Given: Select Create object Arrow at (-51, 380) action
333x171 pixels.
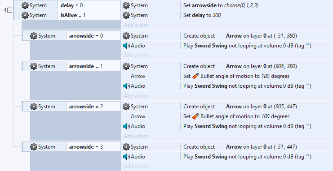Looking at the screenshot, I should point(227,36).
